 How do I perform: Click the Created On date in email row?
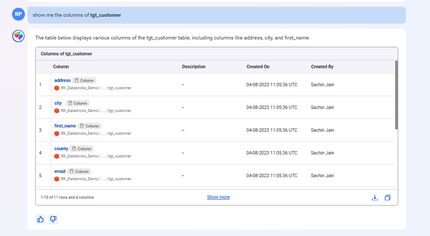[x=272, y=175]
